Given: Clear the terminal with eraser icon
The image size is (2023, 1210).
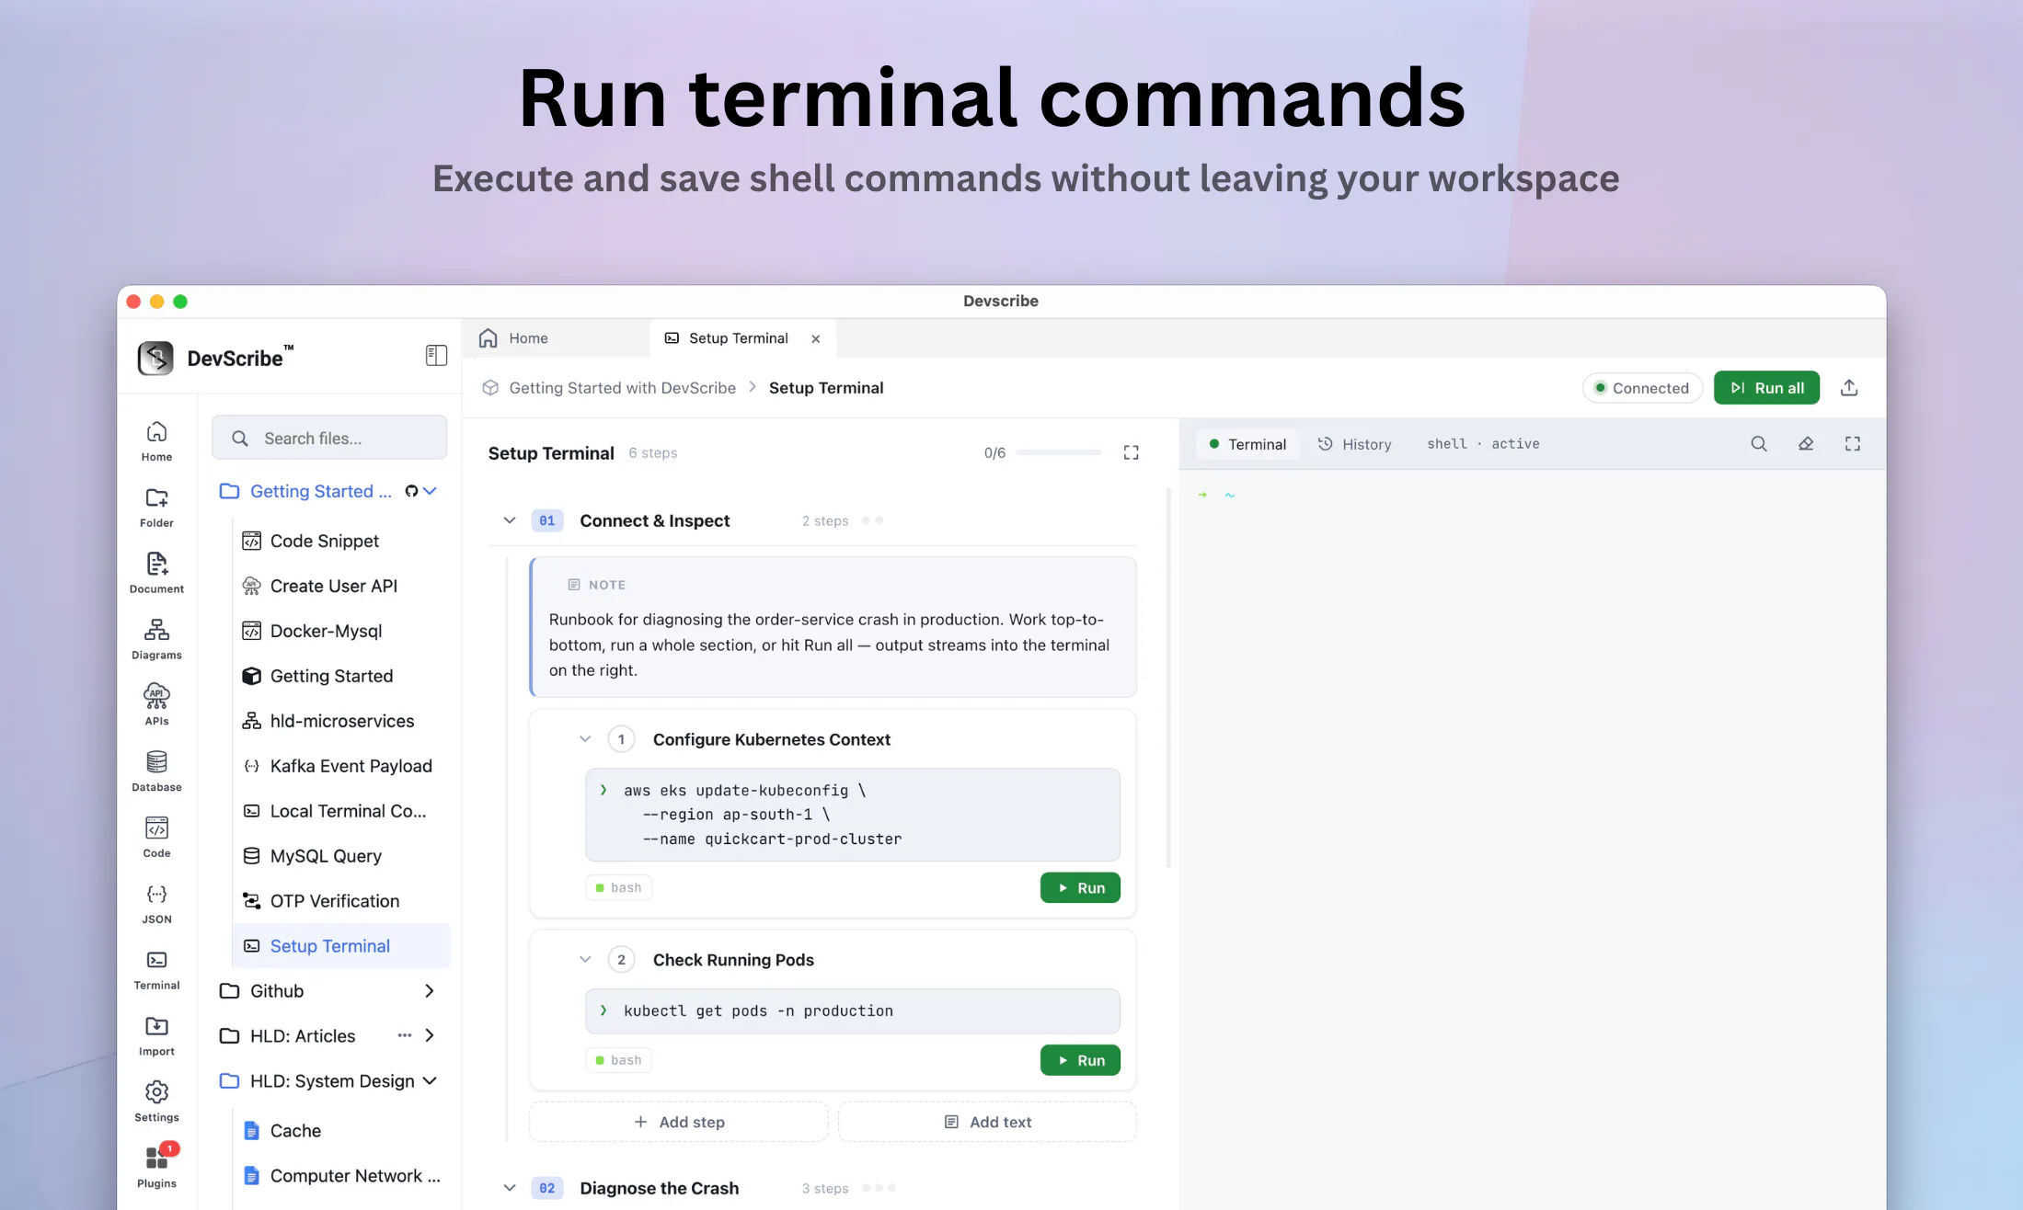Looking at the screenshot, I should [x=1806, y=444].
